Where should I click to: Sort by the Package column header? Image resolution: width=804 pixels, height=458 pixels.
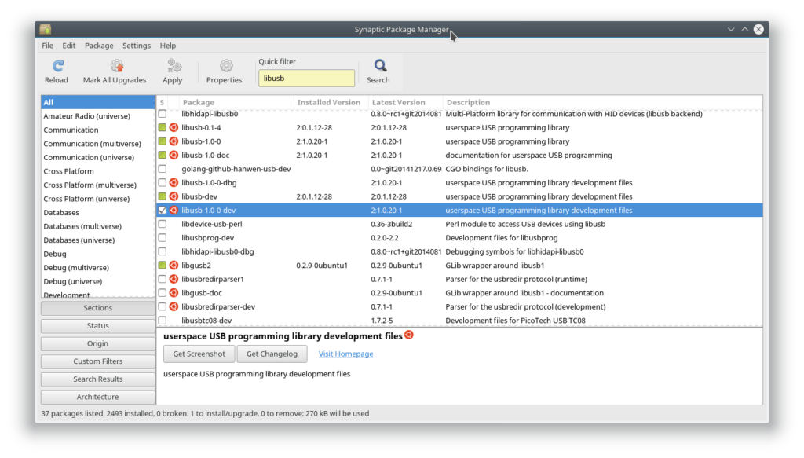236,103
